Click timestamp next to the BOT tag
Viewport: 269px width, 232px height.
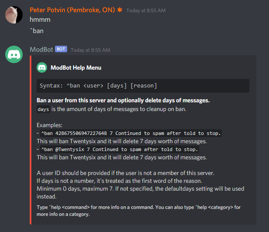click(90, 50)
